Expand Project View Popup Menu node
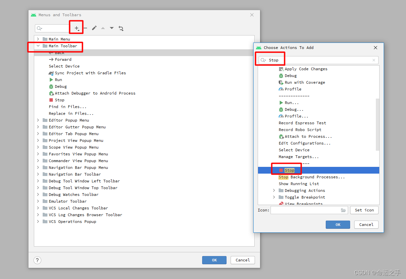Image resolution: width=406 pixels, height=279 pixels. tap(38, 140)
